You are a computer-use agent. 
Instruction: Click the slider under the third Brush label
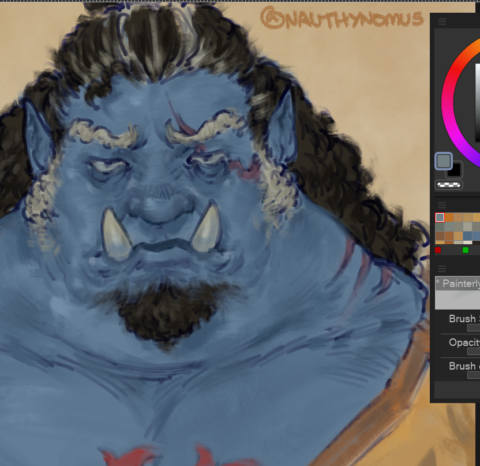[x=473, y=375]
